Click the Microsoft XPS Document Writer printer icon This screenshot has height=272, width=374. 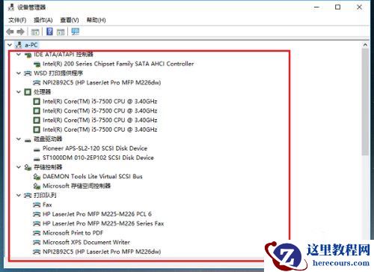pyautogui.click(x=37, y=243)
